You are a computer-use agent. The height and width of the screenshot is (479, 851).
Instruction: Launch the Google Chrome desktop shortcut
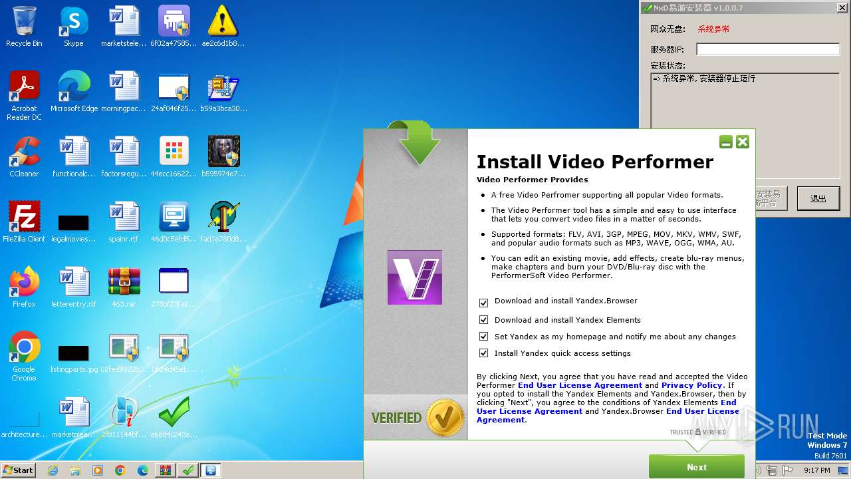[24, 357]
